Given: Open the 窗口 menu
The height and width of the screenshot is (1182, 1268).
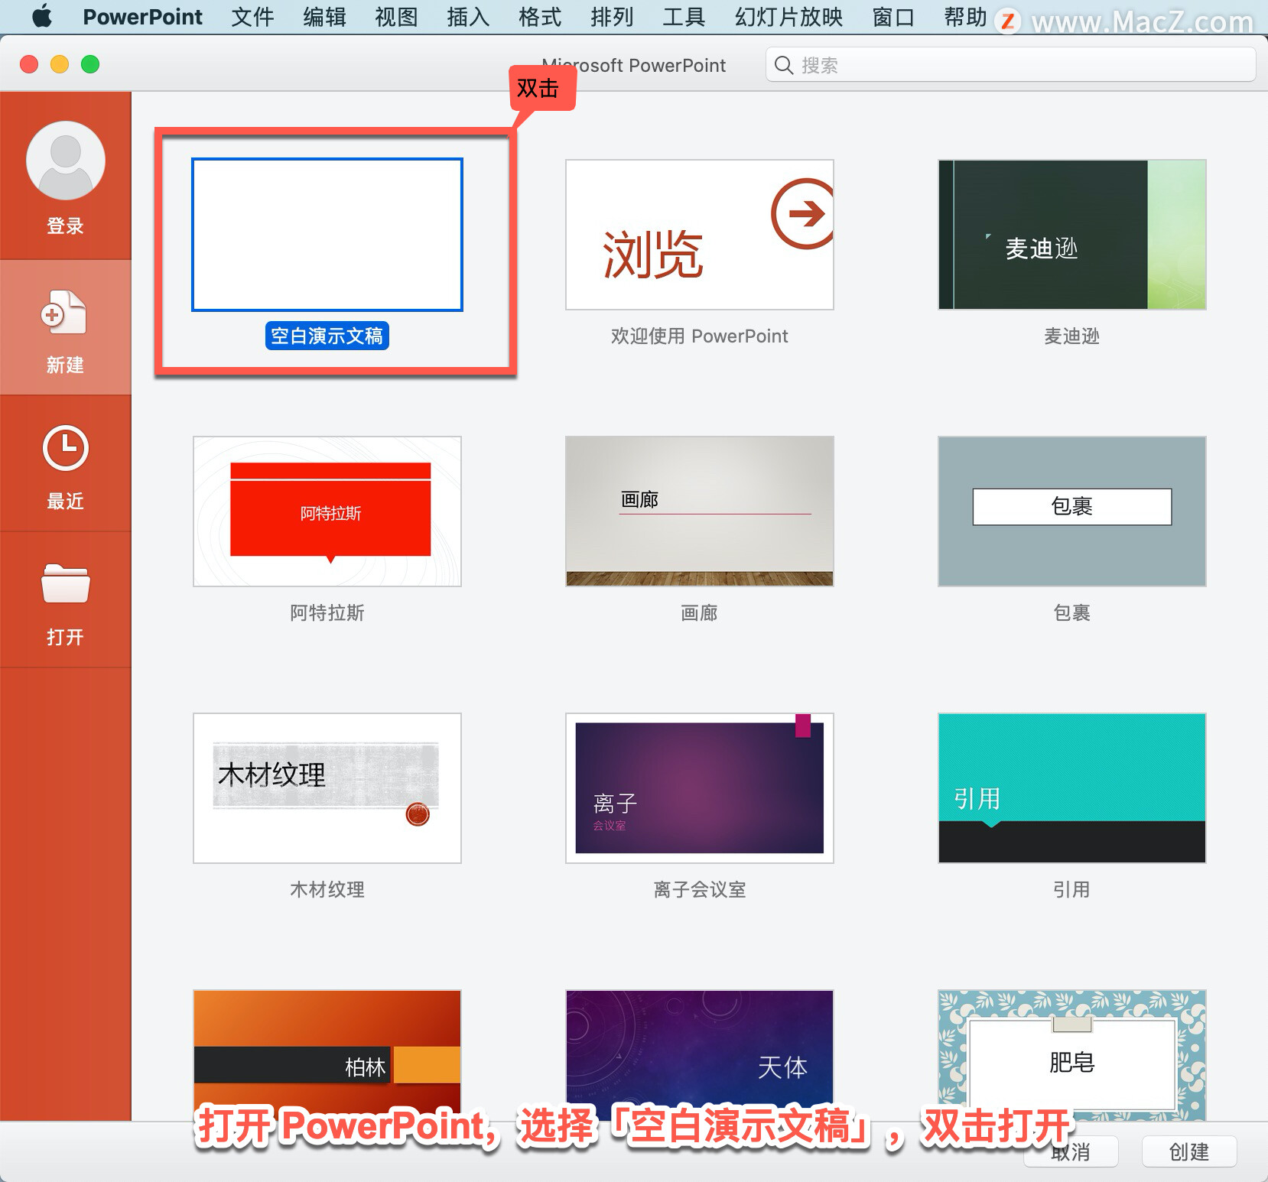Looking at the screenshot, I should tap(893, 17).
